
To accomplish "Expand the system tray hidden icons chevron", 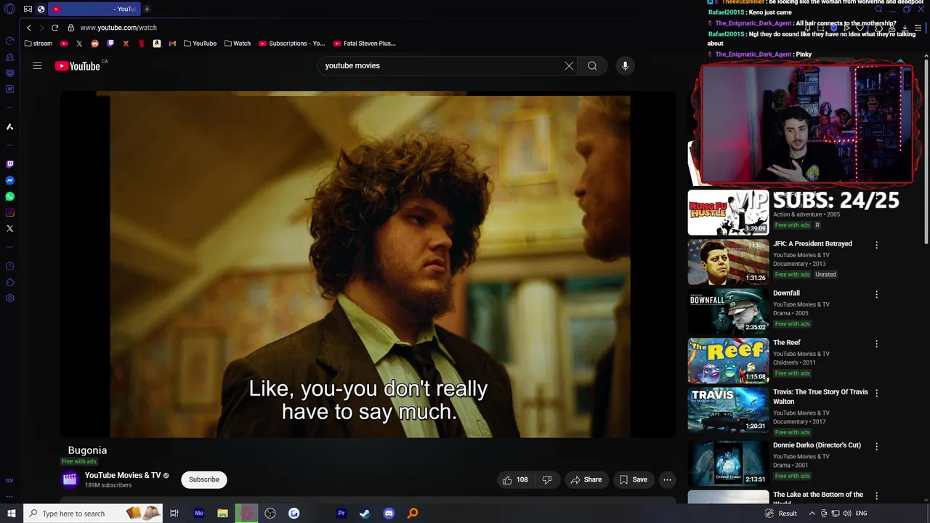I will pyautogui.click(x=813, y=514).
